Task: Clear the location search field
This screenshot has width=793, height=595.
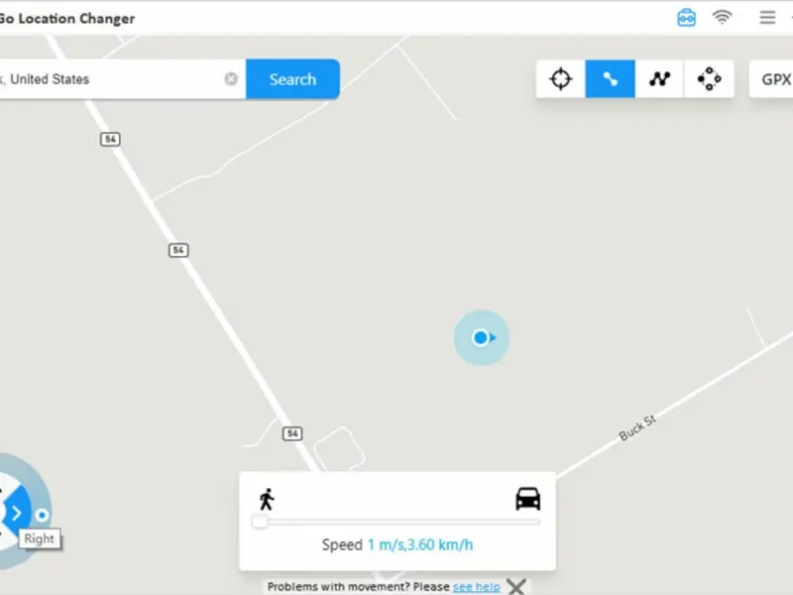Action: point(231,79)
